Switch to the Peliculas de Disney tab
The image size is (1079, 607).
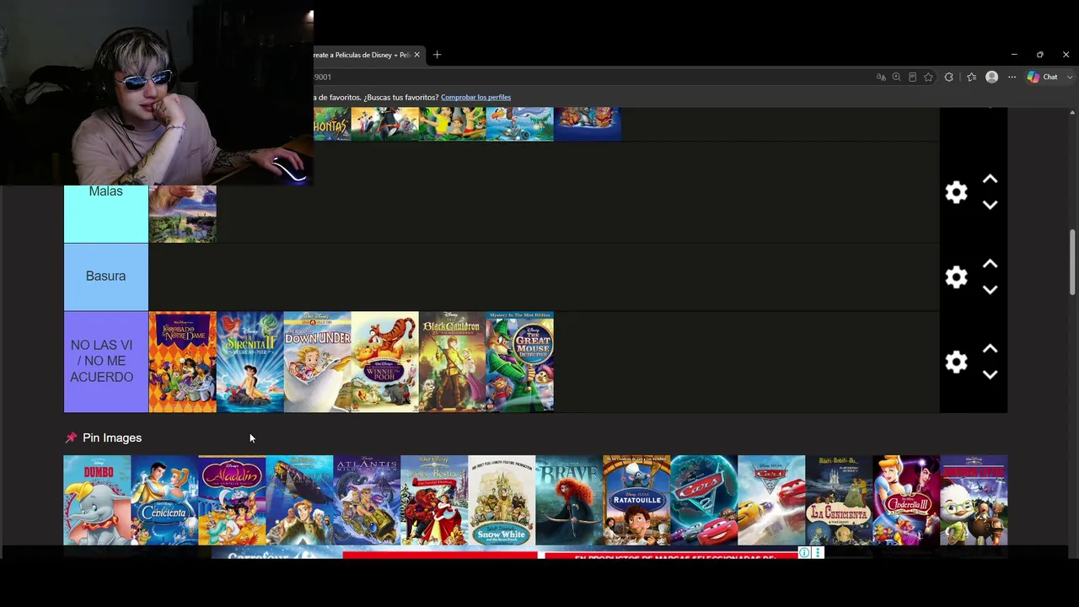pos(362,55)
